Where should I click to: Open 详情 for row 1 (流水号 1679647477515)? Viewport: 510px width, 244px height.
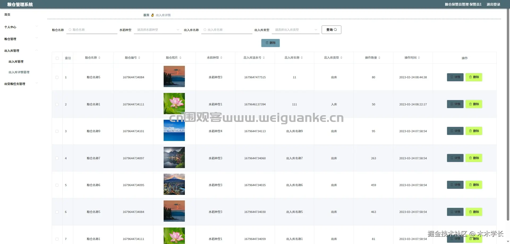(x=455, y=77)
